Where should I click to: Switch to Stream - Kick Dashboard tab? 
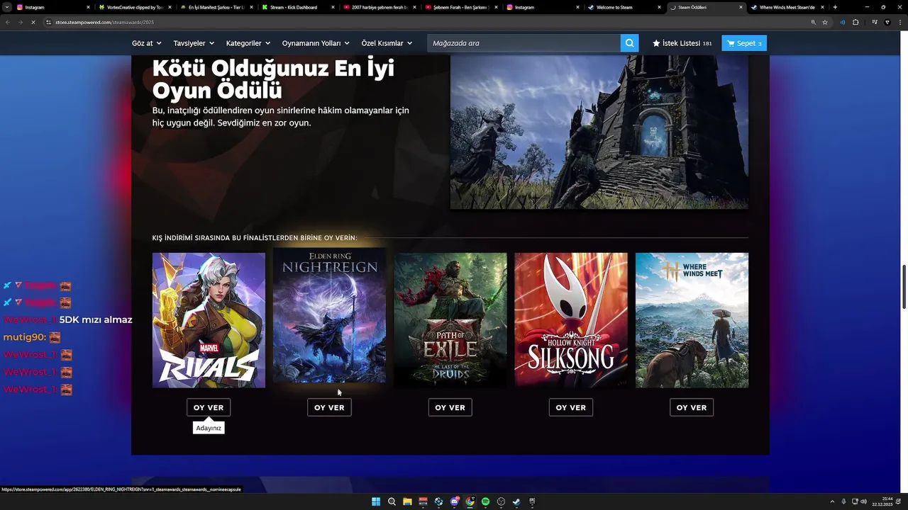coord(298,7)
